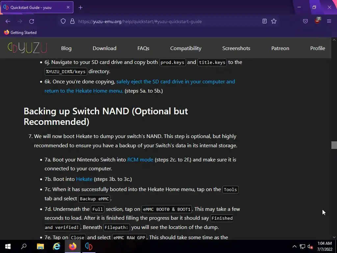337x253 pixels.
Task: Click the Filepath: code label
Action: (x=116, y=227)
